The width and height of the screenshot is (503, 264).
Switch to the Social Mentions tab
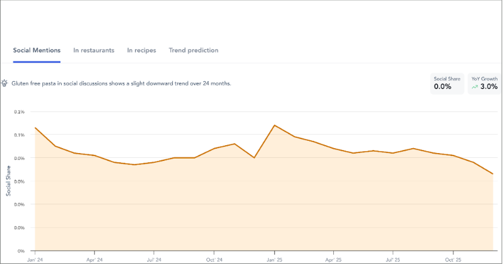point(37,50)
